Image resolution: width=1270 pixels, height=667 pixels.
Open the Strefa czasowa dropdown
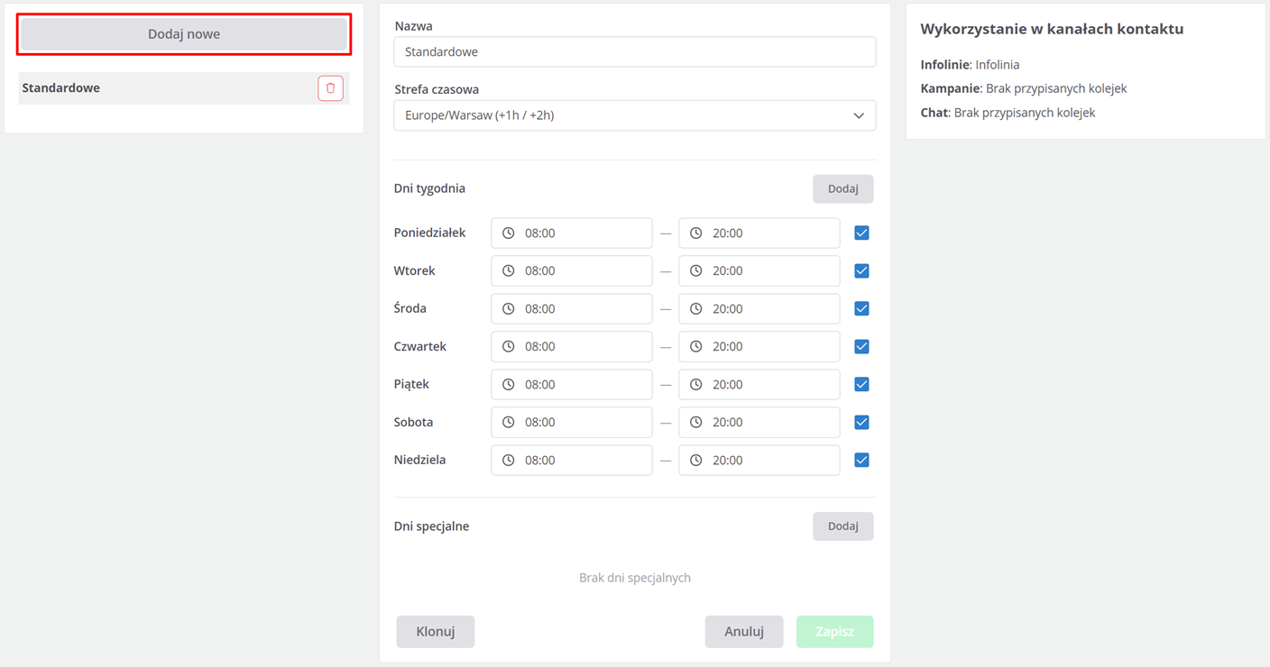pos(622,115)
